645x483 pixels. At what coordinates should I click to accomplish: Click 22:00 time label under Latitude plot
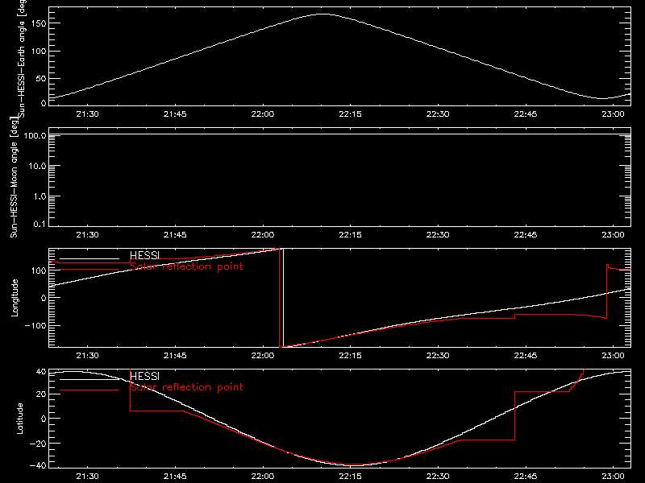pyautogui.click(x=263, y=477)
